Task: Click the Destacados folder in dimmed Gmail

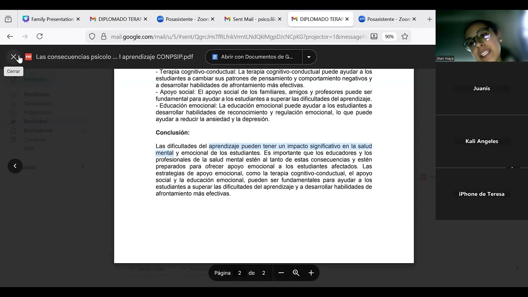Action: [x=38, y=104]
